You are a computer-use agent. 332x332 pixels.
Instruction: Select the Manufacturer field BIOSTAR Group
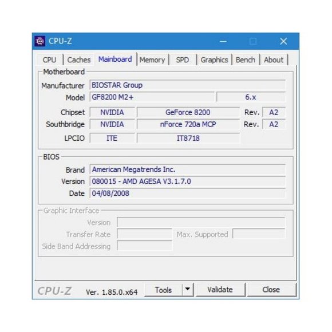tap(187, 85)
